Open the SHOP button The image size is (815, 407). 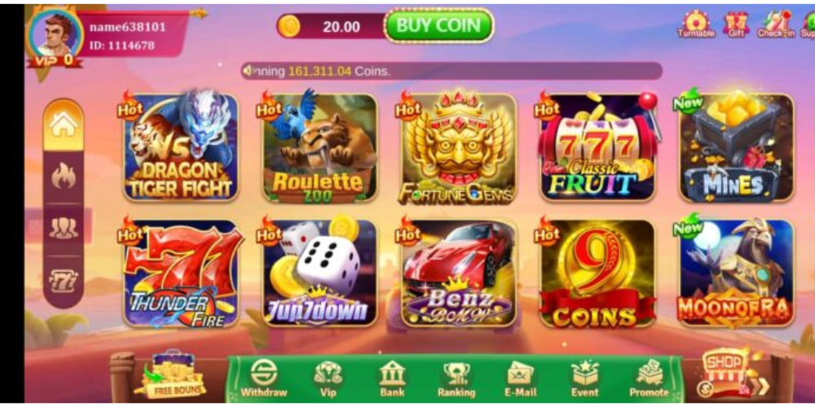click(x=725, y=371)
